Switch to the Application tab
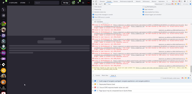Viewport: 192px width, 94px height. 162,1
